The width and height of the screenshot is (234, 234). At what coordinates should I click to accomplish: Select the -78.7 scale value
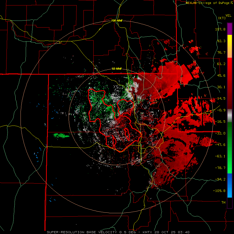pyautogui.click(x=220, y=168)
